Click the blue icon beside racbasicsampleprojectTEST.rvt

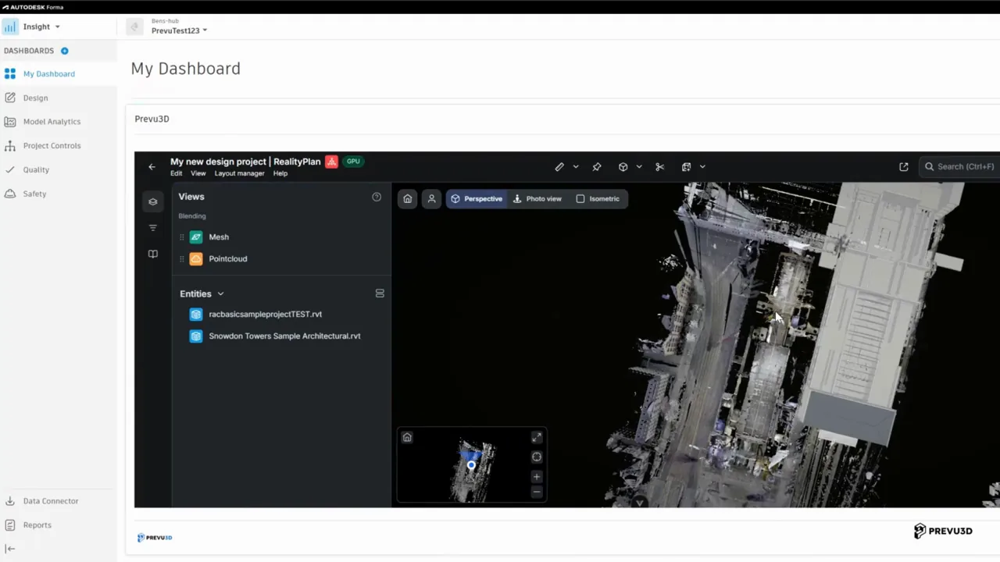(x=196, y=314)
